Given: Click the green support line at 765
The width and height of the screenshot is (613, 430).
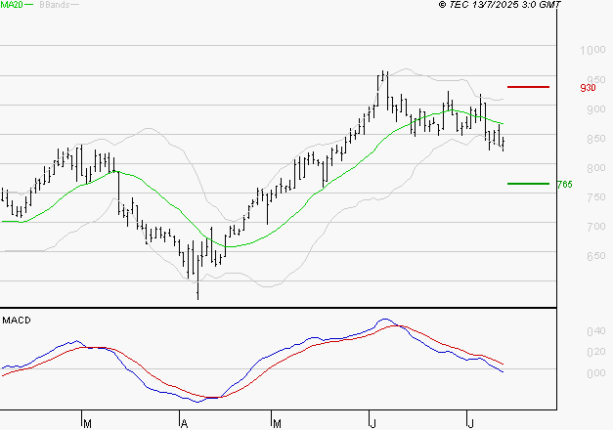Looking at the screenshot, I should click(x=528, y=184).
